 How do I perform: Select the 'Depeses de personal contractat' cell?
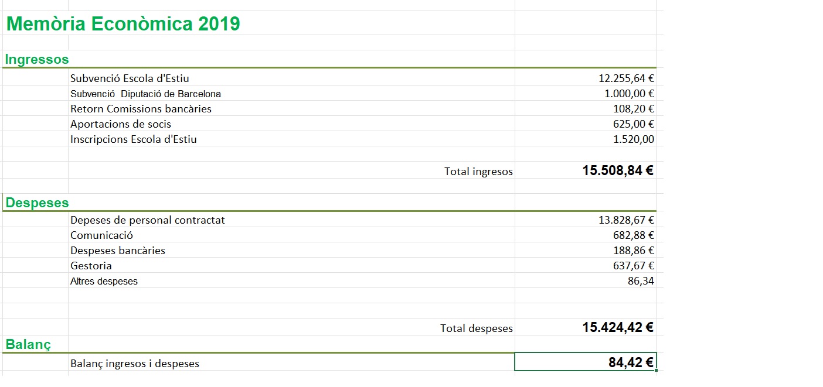(x=148, y=220)
